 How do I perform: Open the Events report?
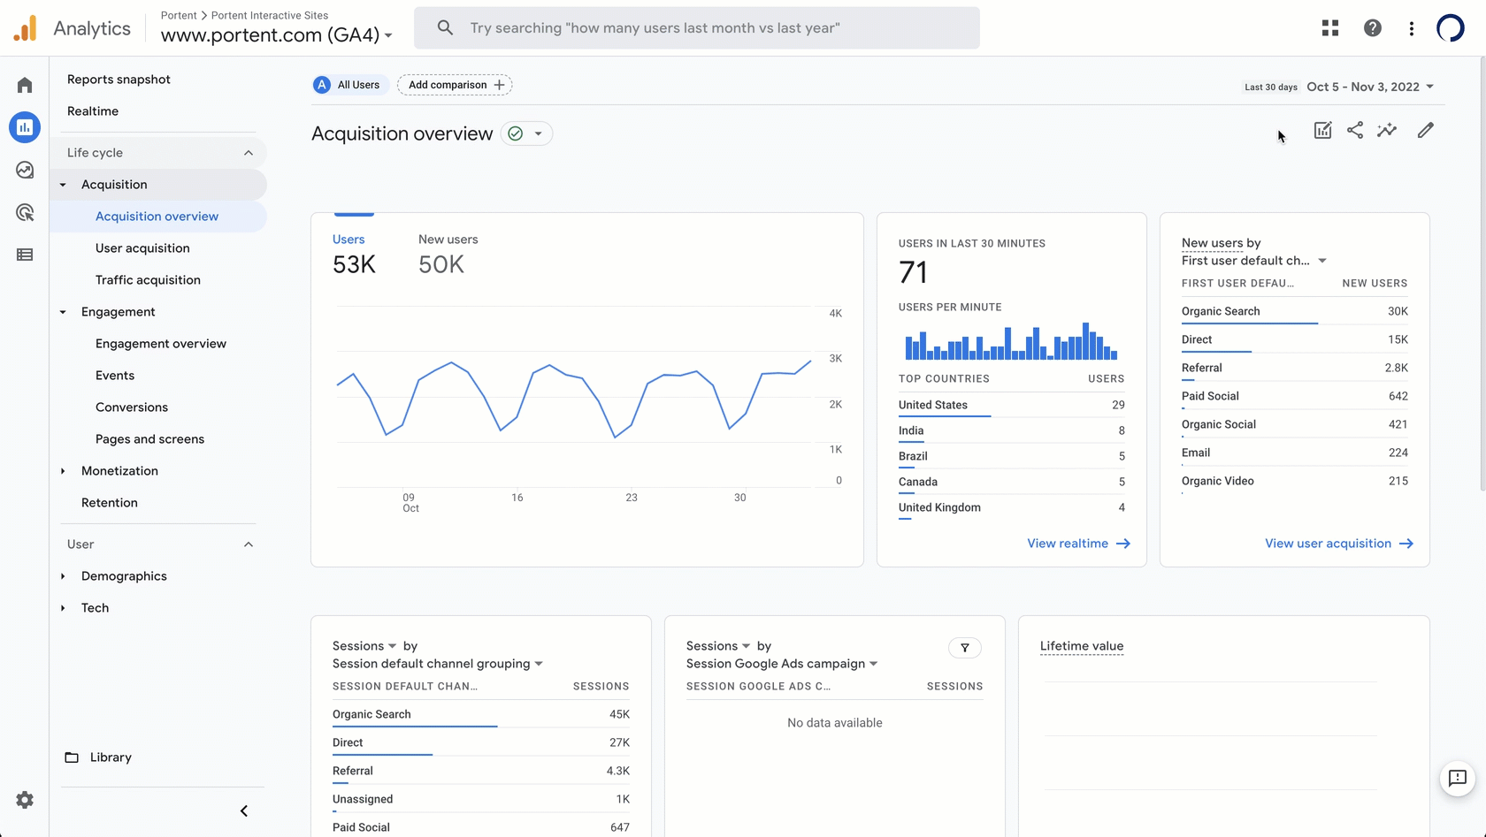[x=115, y=376]
